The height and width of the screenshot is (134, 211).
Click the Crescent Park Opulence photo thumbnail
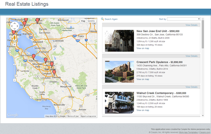[x=119, y=72]
